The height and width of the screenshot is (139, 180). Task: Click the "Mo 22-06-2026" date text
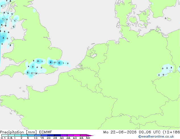coord(120,132)
